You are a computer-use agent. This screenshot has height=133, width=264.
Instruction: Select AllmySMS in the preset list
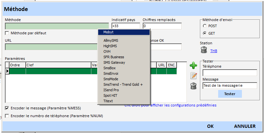110,40
